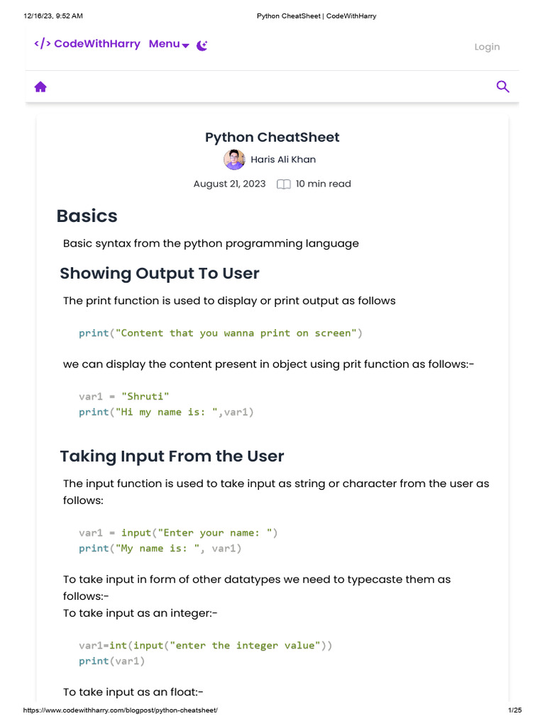545x726 pixels.
Task: Click the "Enter your name" input code line
Action: [178, 532]
